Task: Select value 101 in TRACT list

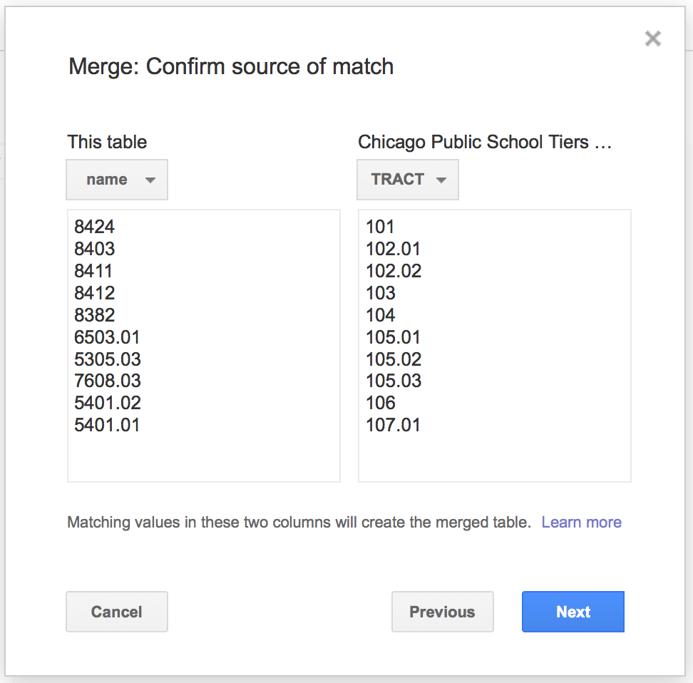Action: (x=379, y=227)
